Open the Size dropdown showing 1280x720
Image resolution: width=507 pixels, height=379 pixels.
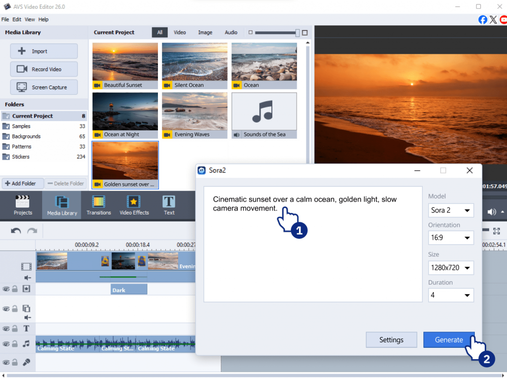click(x=451, y=268)
